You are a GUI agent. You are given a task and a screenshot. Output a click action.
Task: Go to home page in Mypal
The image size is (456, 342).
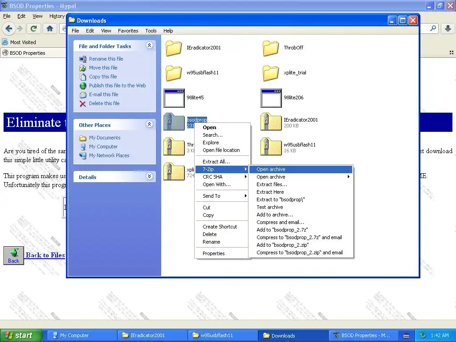point(50,28)
